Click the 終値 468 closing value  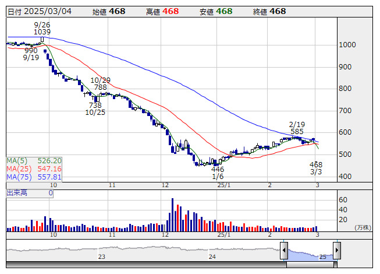269,12
